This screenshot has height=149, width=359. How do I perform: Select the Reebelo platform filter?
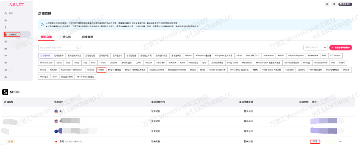click(x=91, y=70)
